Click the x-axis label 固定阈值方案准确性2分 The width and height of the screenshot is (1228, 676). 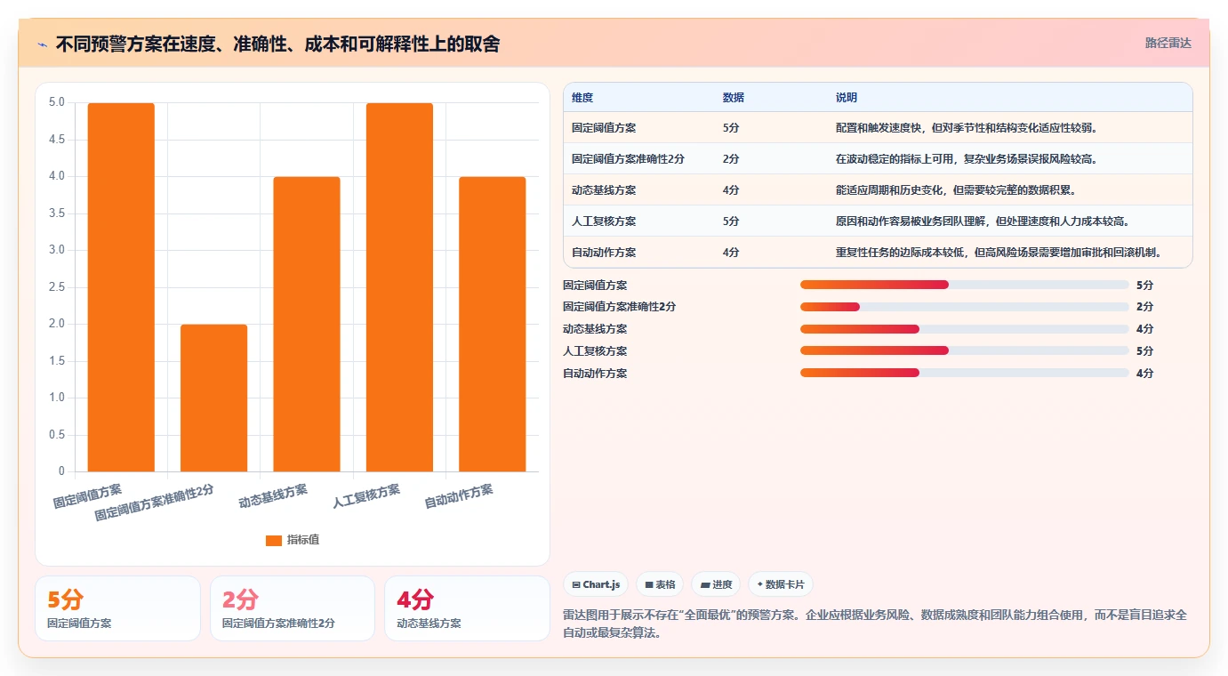(155, 503)
